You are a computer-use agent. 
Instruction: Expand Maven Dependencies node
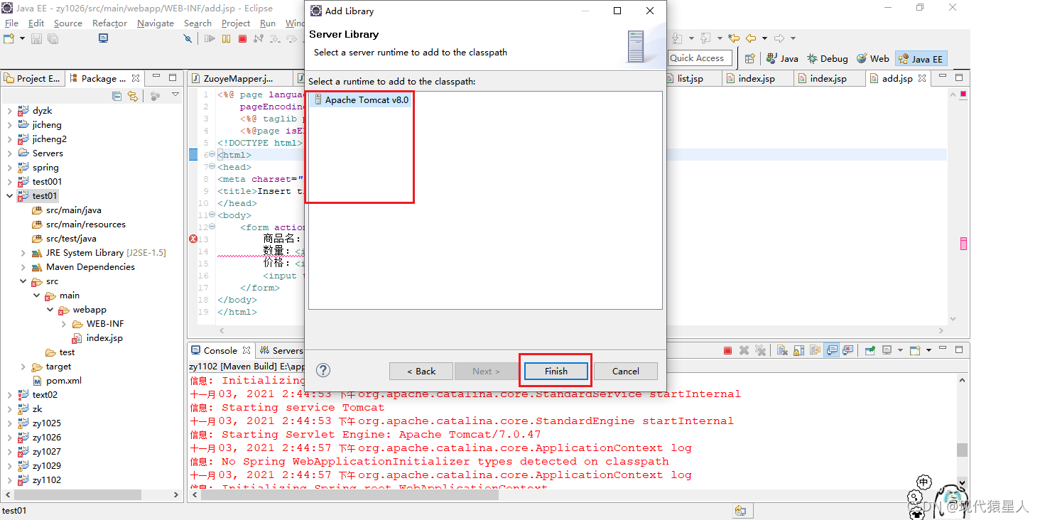coord(23,267)
